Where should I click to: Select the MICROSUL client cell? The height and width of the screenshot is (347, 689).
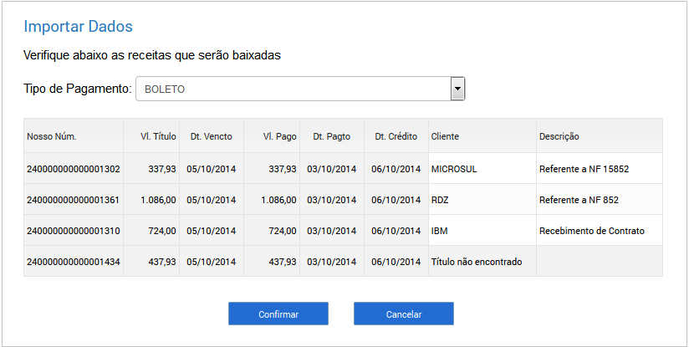[482, 169]
